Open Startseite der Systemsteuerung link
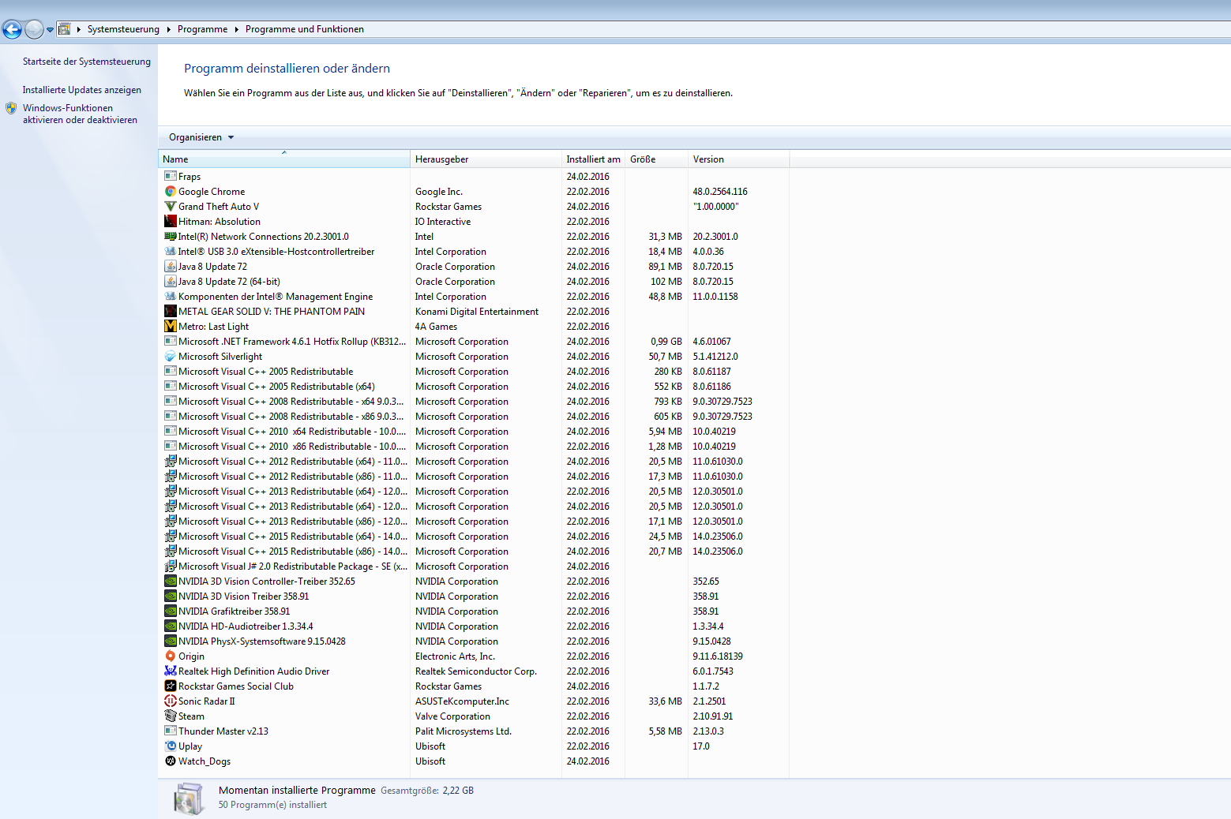1231x819 pixels. coord(87,62)
